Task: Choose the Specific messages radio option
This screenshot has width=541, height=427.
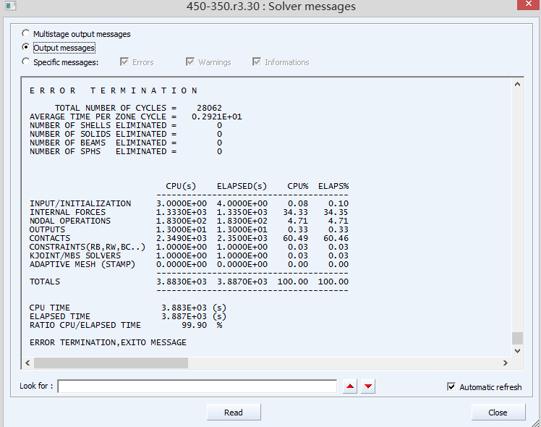Action: point(27,62)
